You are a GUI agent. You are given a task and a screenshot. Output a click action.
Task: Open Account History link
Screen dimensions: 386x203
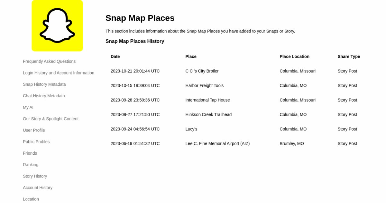click(38, 188)
